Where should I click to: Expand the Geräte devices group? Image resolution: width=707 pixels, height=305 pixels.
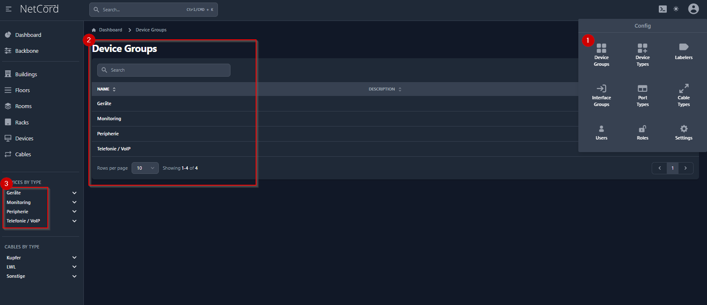pos(74,193)
